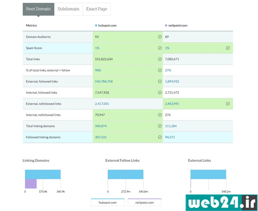The image size is (258, 211).
Task: Open neilpatel.com spam score 1% link
Action: pos(167,48)
